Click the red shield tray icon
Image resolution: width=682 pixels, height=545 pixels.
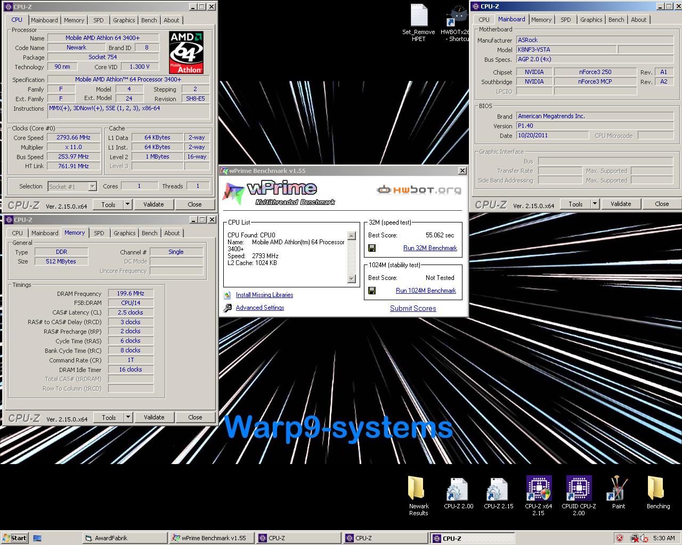point(619,538)
